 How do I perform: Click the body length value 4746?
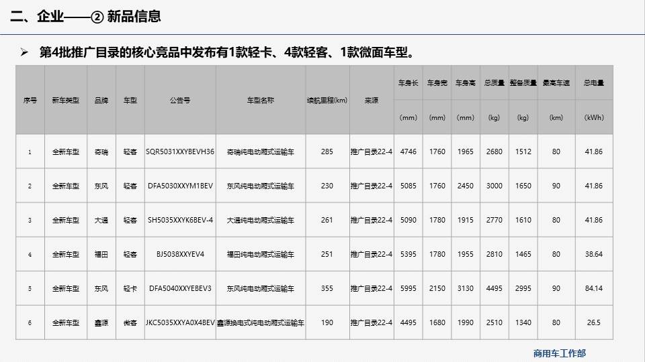[x=408, y=152]
